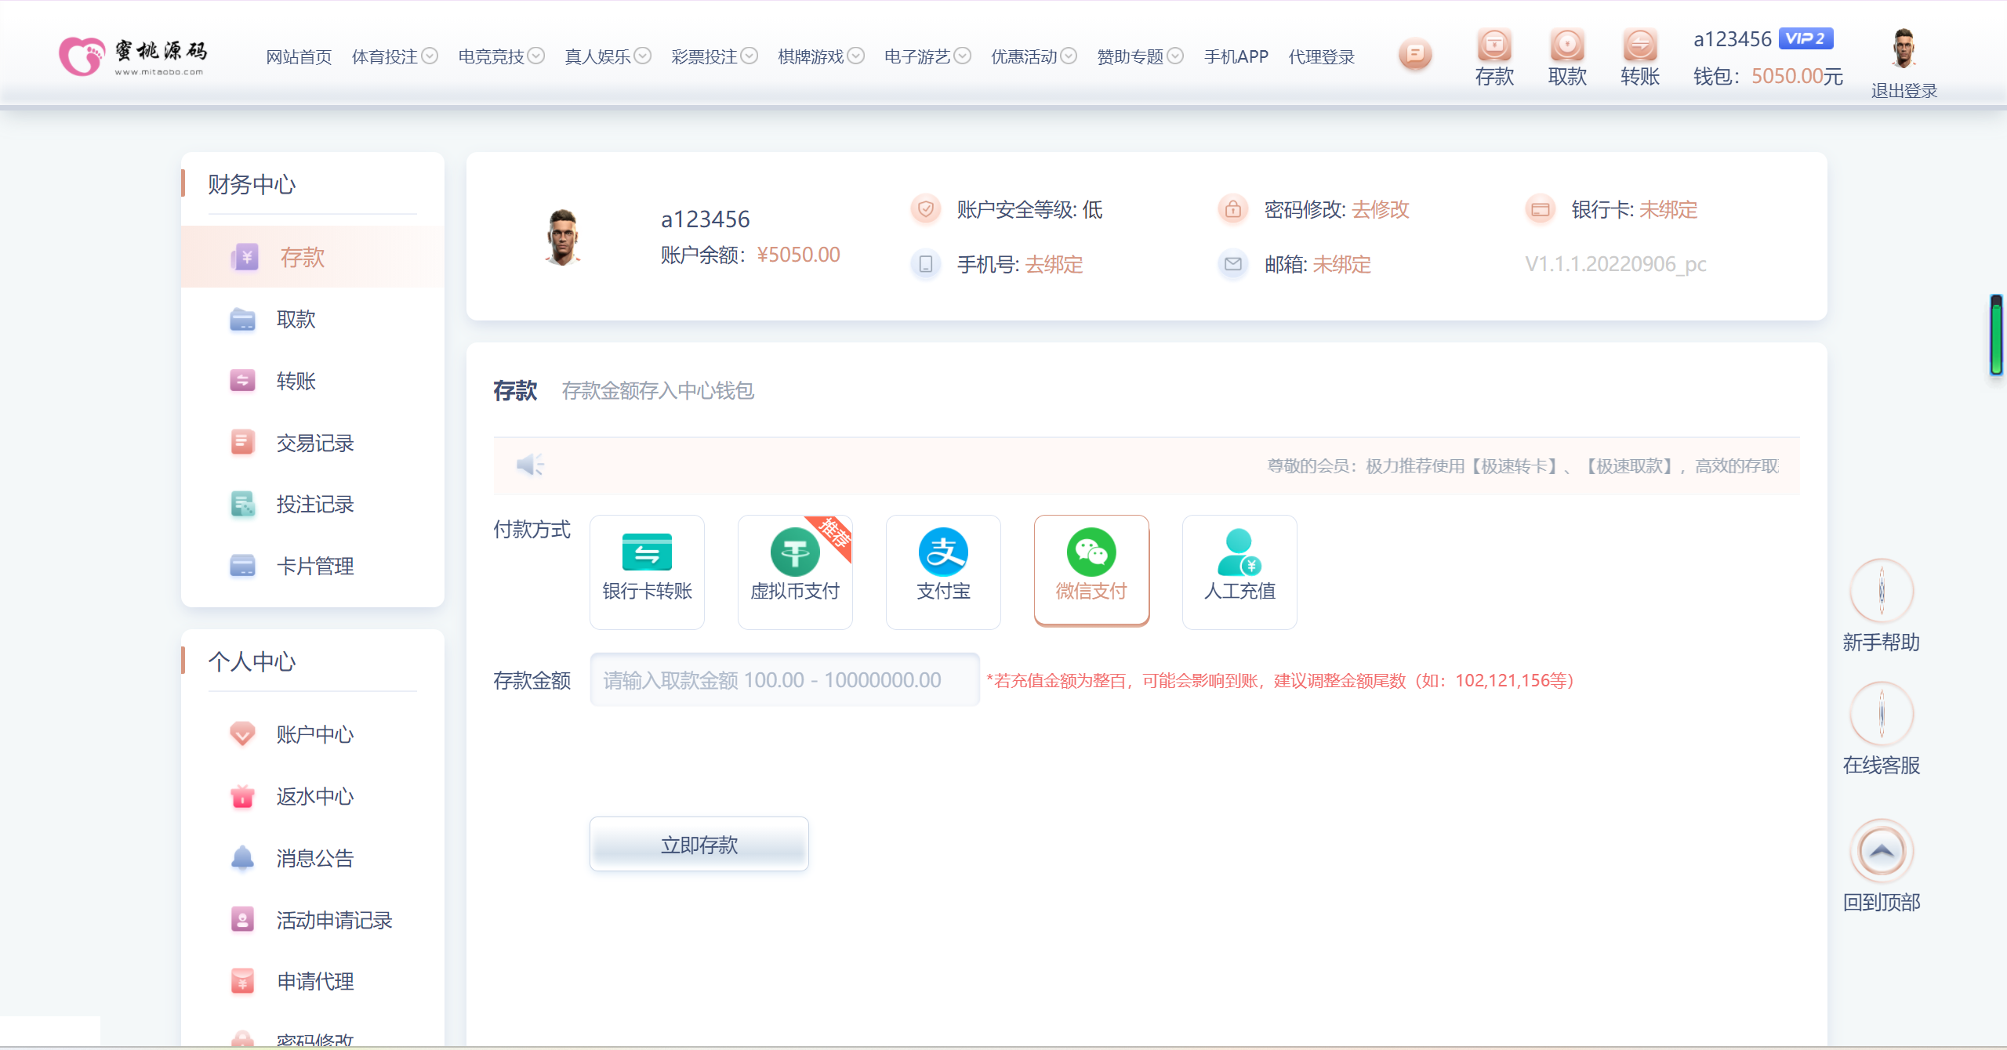Click the top bar 转账 transfer icon
2007x1050 pixels.
pos(1640,45)
